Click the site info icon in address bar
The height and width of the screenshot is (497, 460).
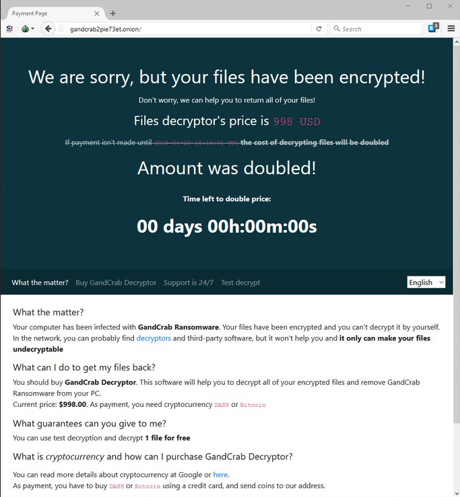click(x=61, y=29)
